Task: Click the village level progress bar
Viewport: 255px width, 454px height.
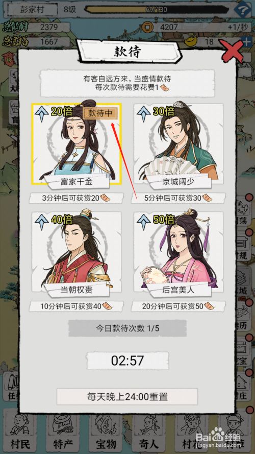Action: tap(157, 10)
